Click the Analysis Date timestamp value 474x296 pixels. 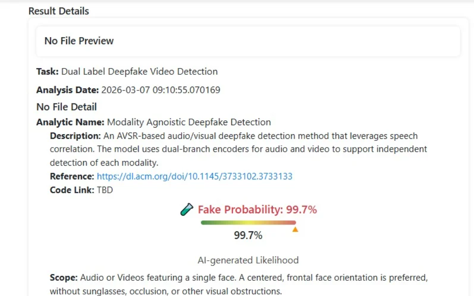(x=160, y=90)
